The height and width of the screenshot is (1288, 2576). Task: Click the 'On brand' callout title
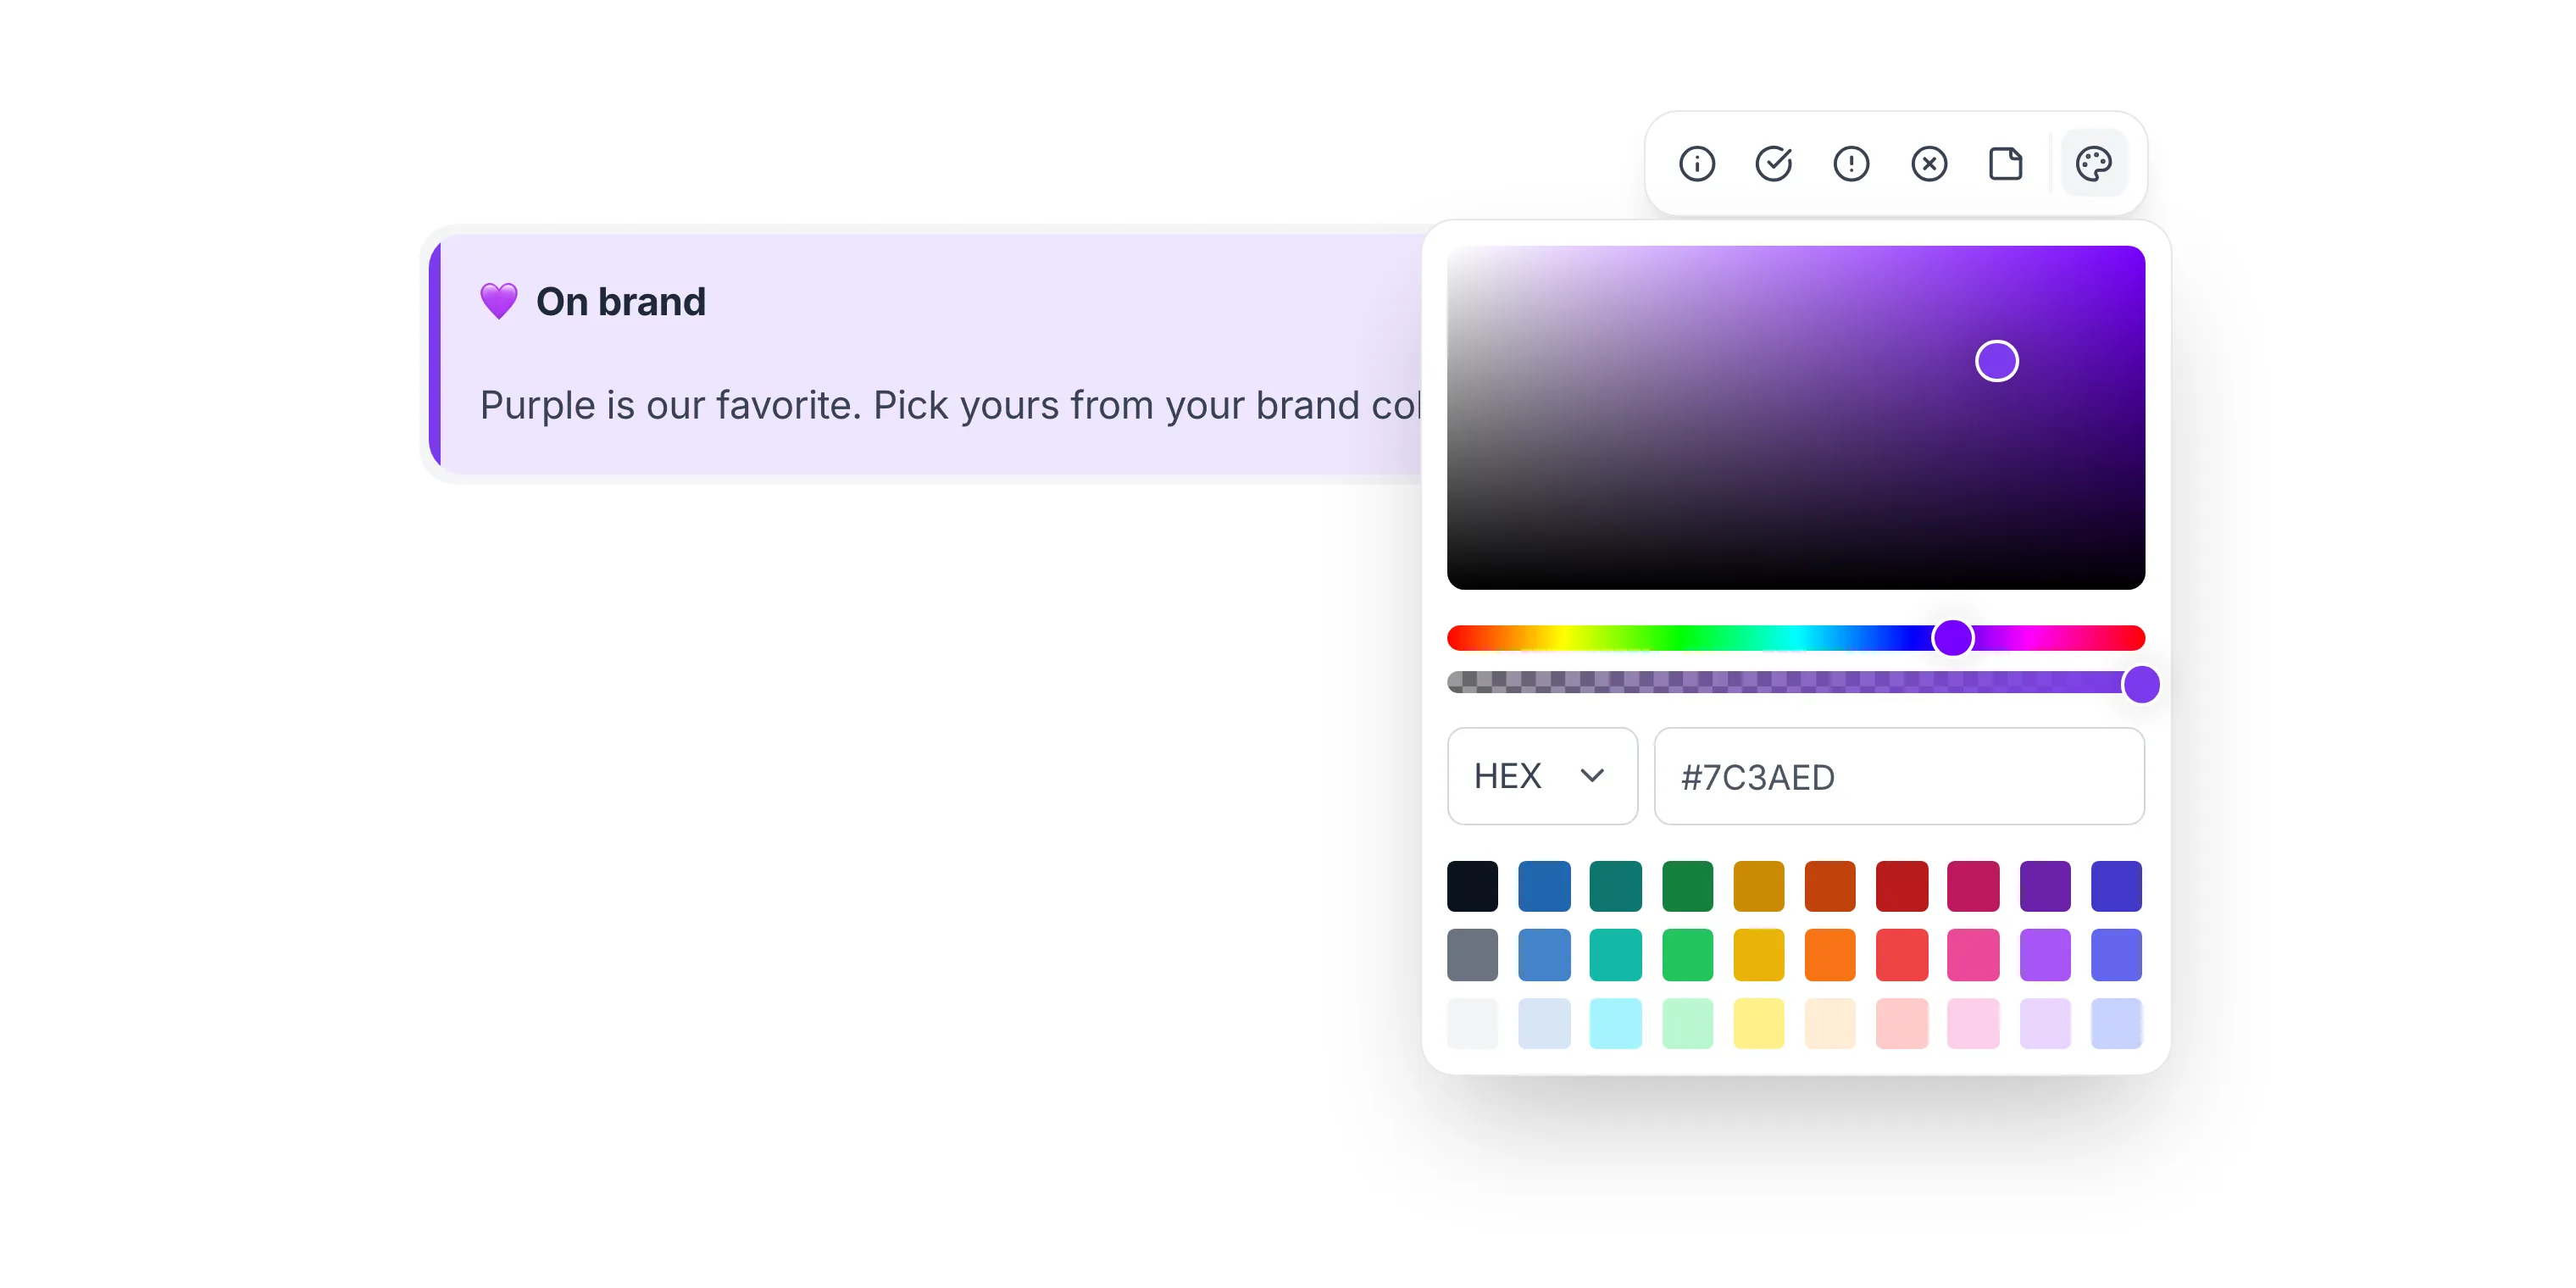621,301
